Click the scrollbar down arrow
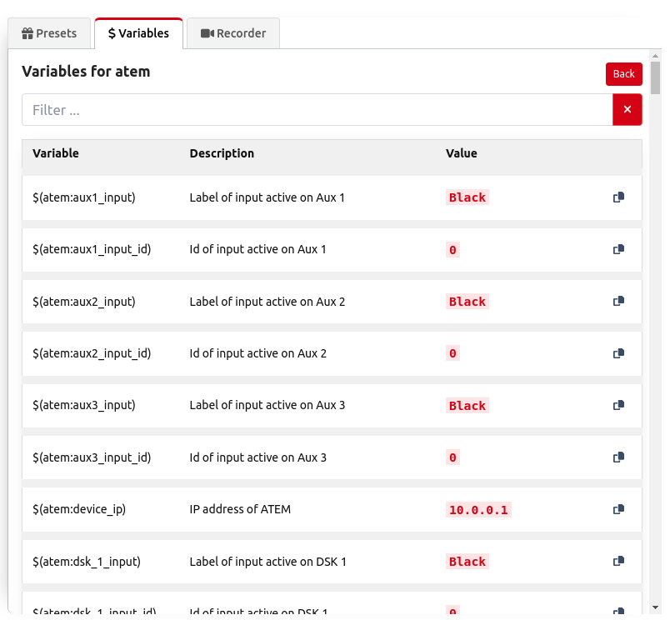670x620 pixels. click(656, 607)
